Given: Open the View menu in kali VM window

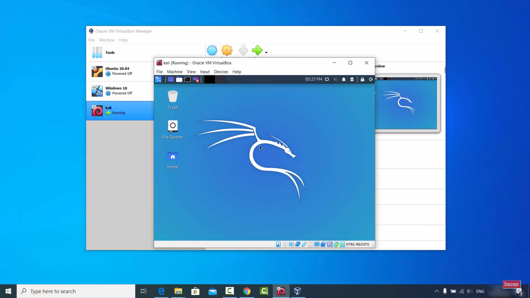Looking at the screenshot, I should pyautogui.click(x=191, y=72).
